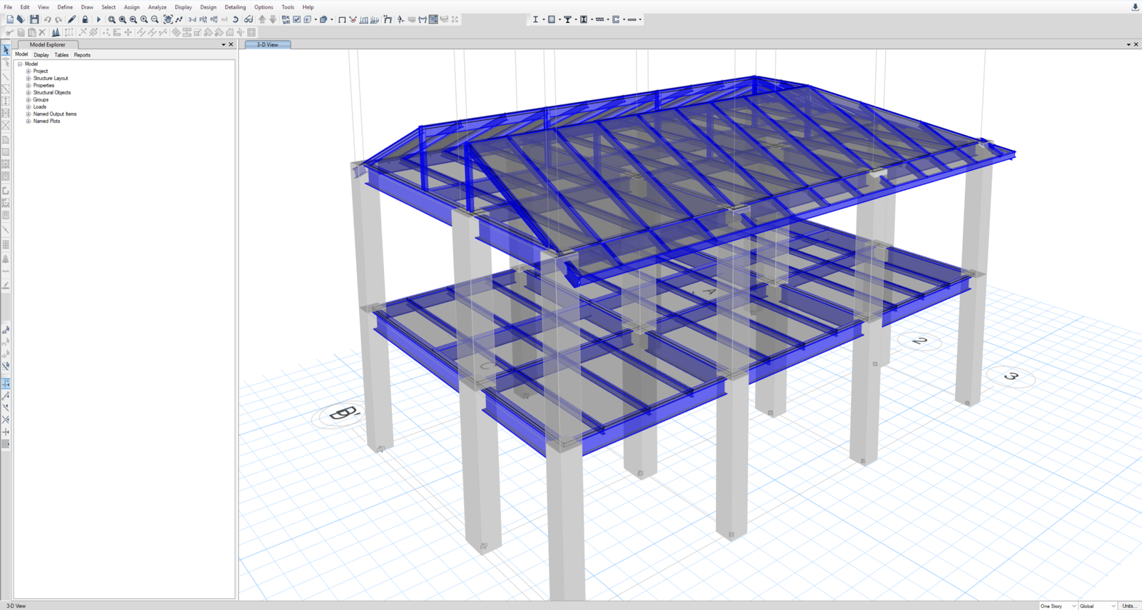This screenshot has width=1142, height=610.
Task: Open the Analyze menu
Action: (157, 7)
